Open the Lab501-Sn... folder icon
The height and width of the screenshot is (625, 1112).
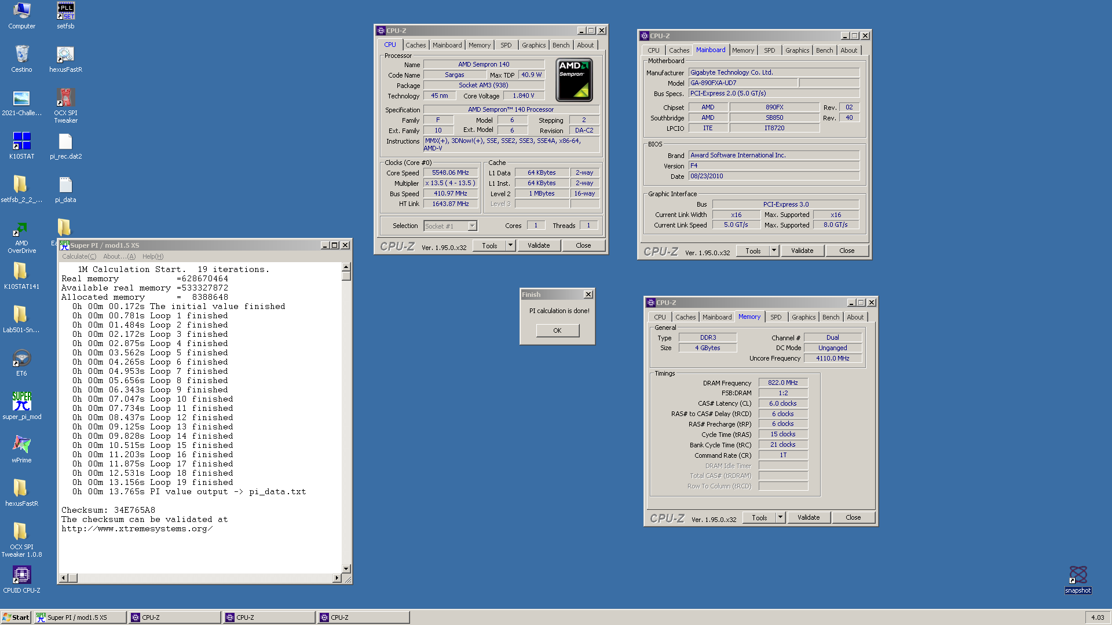(21, 319)
